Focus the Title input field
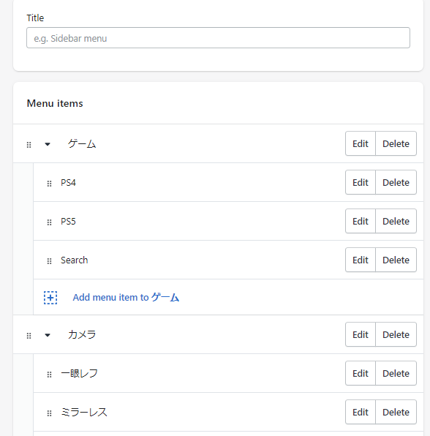Screen dimensions: 430x436 [218, 38]
